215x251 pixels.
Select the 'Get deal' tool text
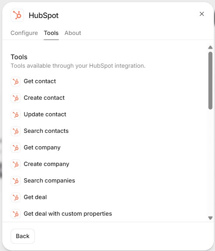(x=35, y=197)
